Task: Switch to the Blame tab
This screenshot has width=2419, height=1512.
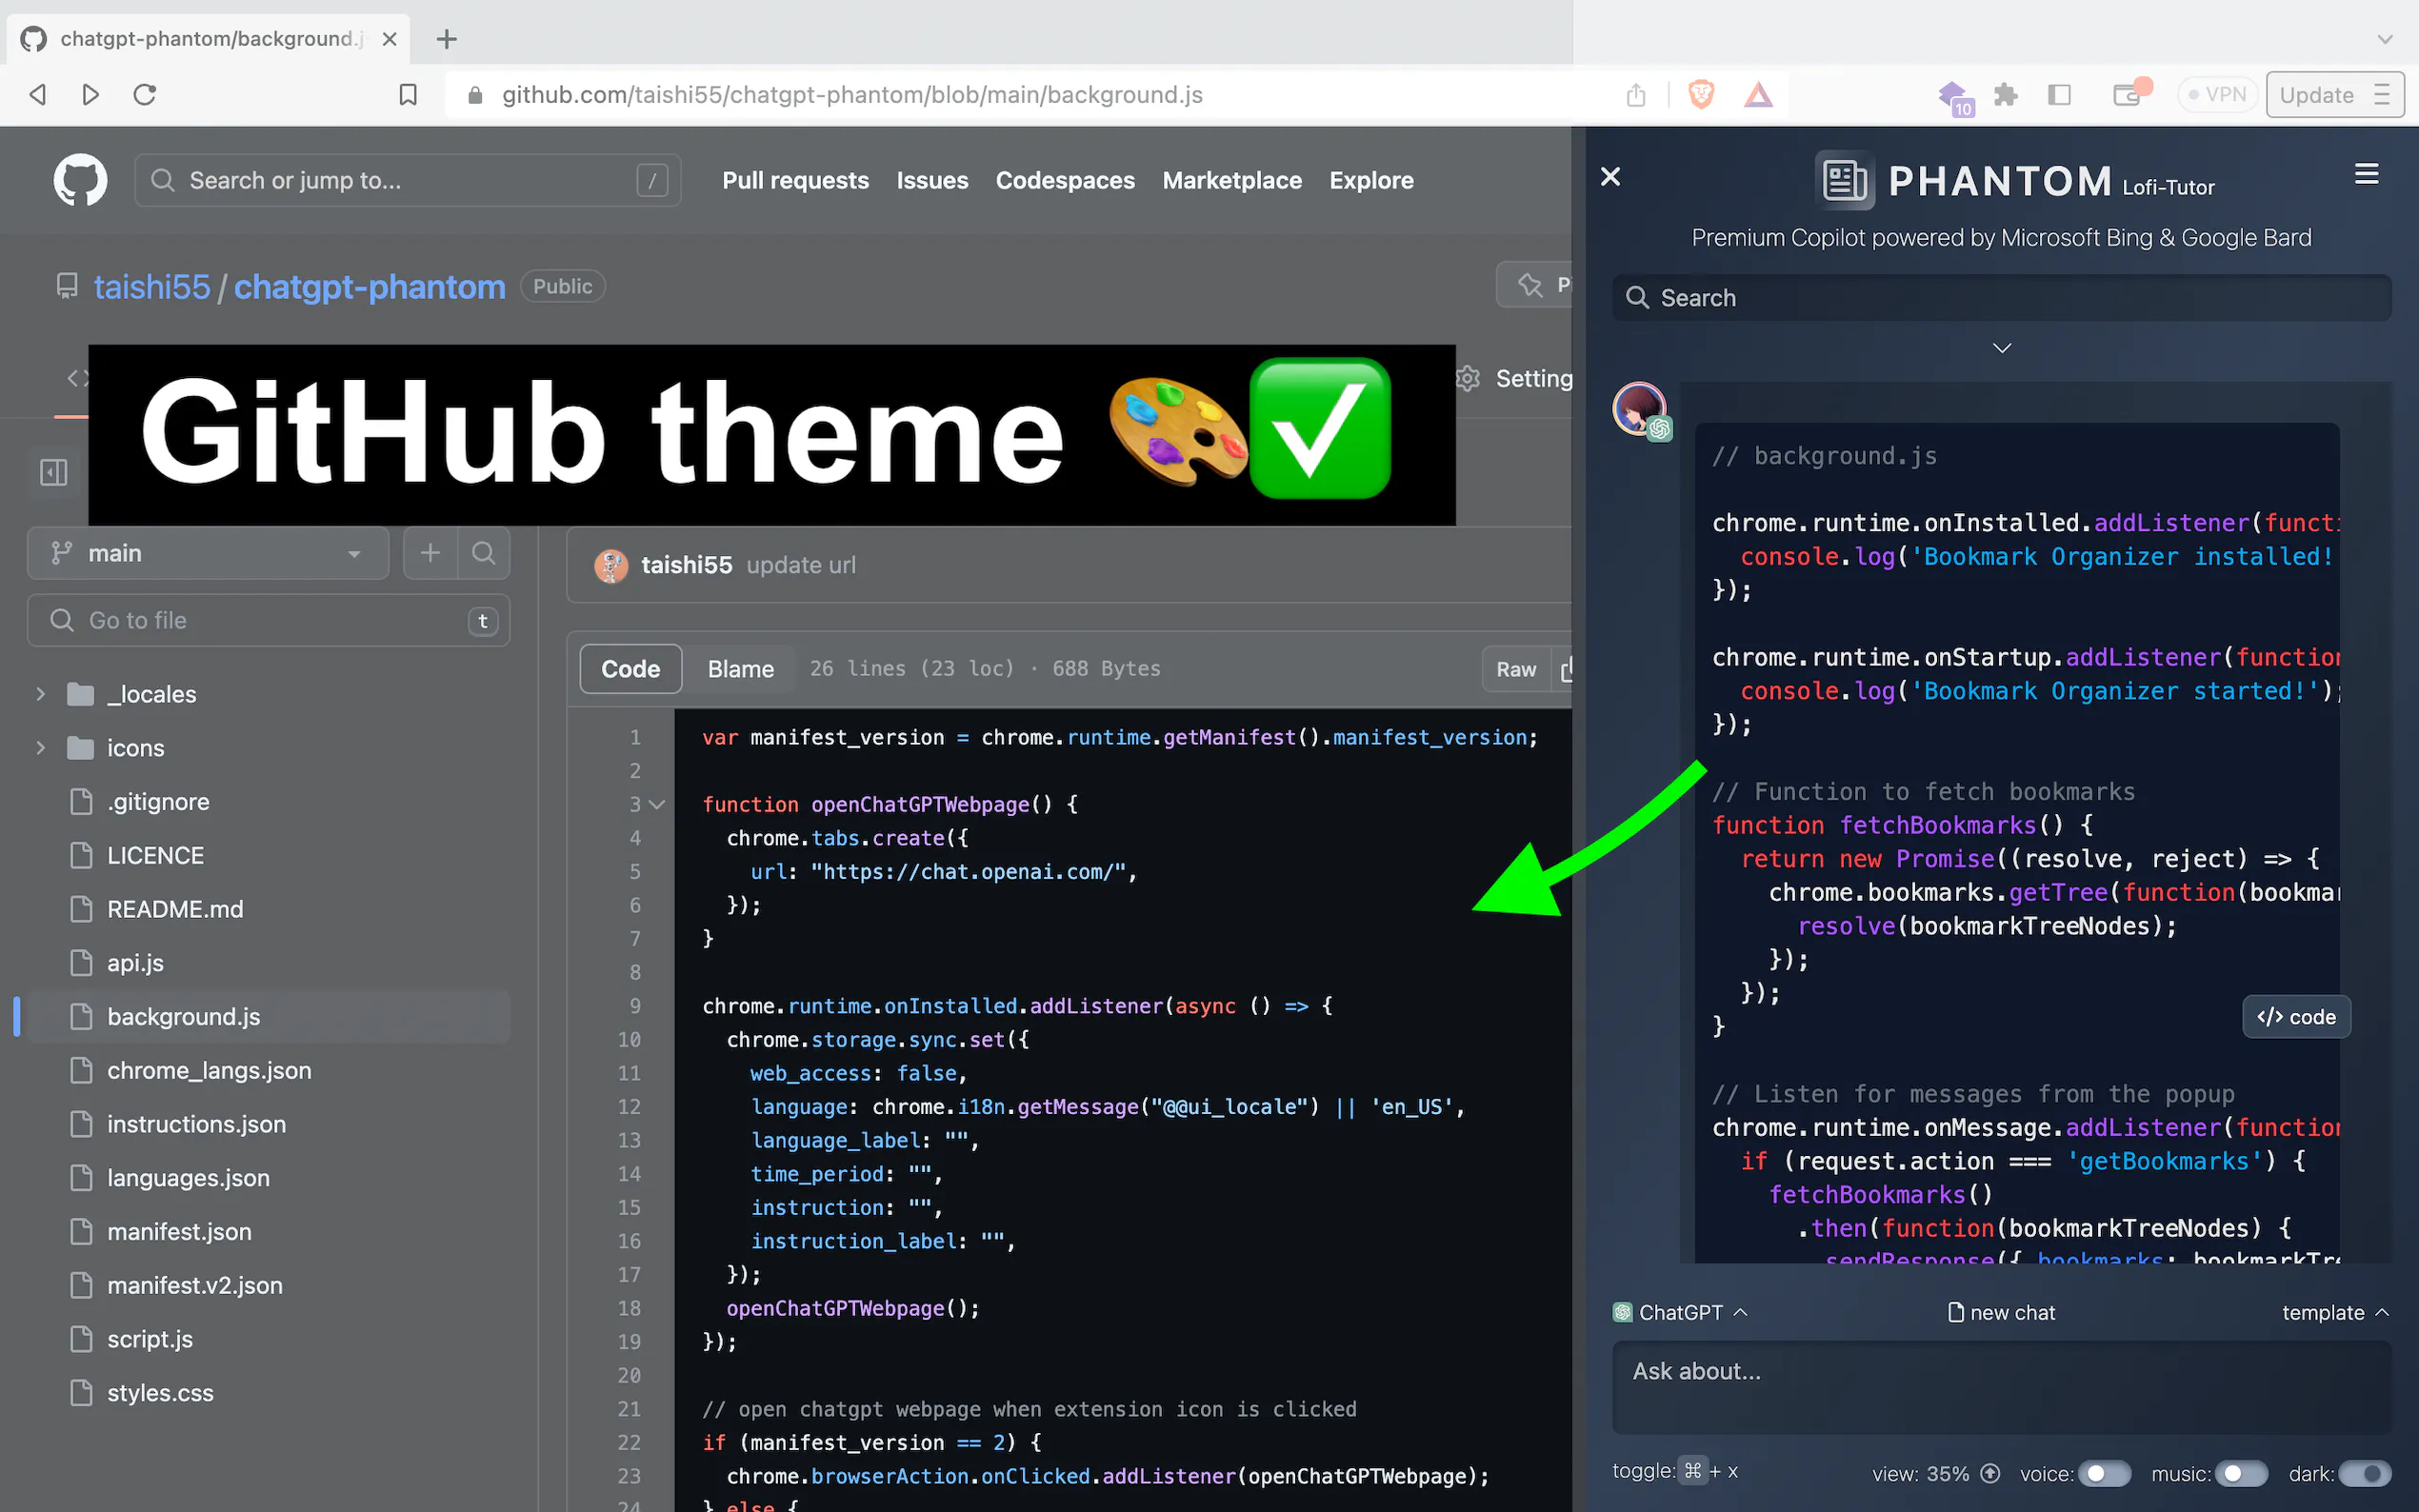Action: (740, 669)
